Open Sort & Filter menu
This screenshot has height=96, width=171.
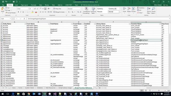coord(149,10)
